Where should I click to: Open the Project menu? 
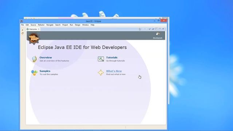[65, 25]
